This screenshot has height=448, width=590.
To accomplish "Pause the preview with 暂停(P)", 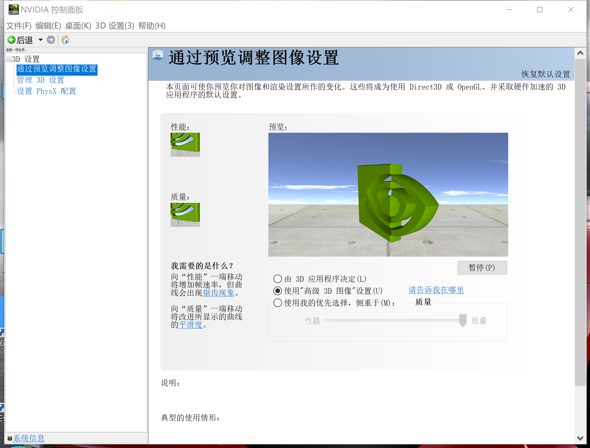I will click(x=482, y=268).
